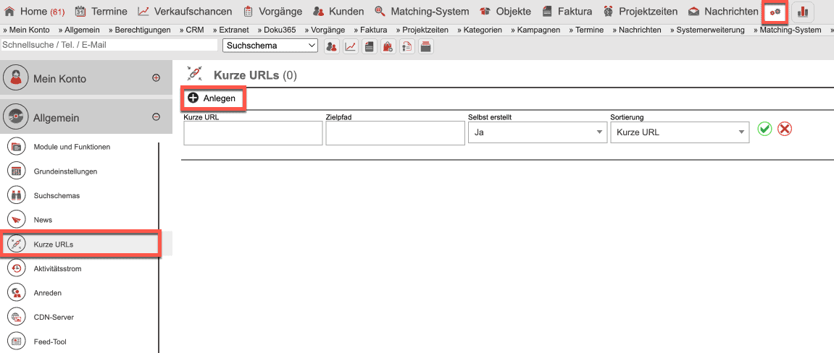The image size is (834, 353).
Task: Open the settings gears icon in top navigation
Action: pyautogui.click(x=775, y=12)
